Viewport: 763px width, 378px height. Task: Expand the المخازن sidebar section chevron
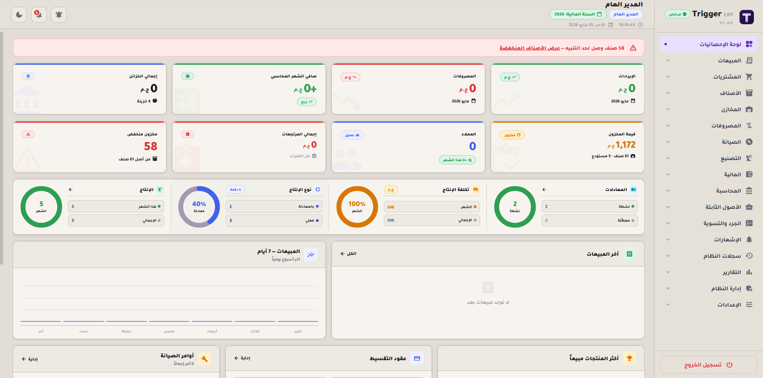pyautogui.click(x=668, y=109)
